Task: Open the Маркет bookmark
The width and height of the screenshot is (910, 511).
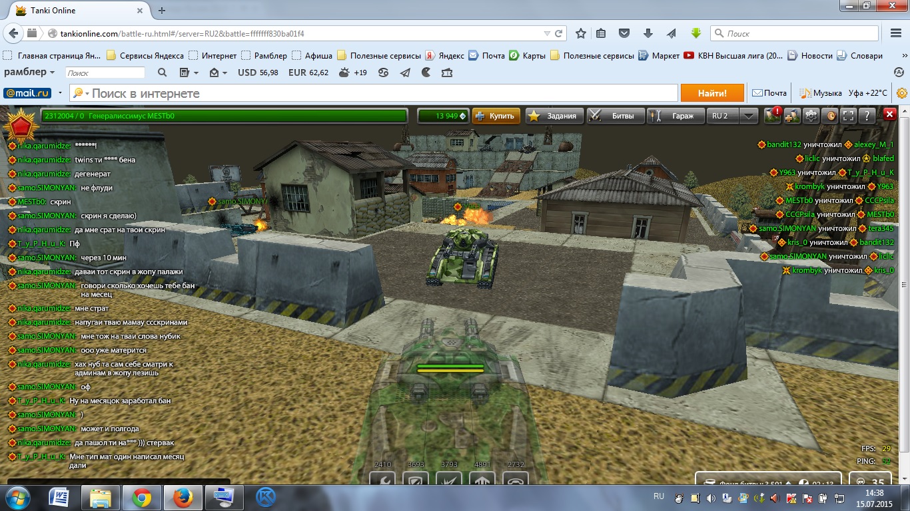Action: tap(660, 56)
